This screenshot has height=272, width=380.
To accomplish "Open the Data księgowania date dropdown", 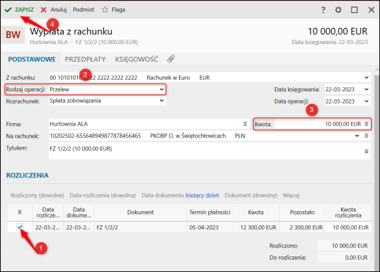I will (366, 89).
